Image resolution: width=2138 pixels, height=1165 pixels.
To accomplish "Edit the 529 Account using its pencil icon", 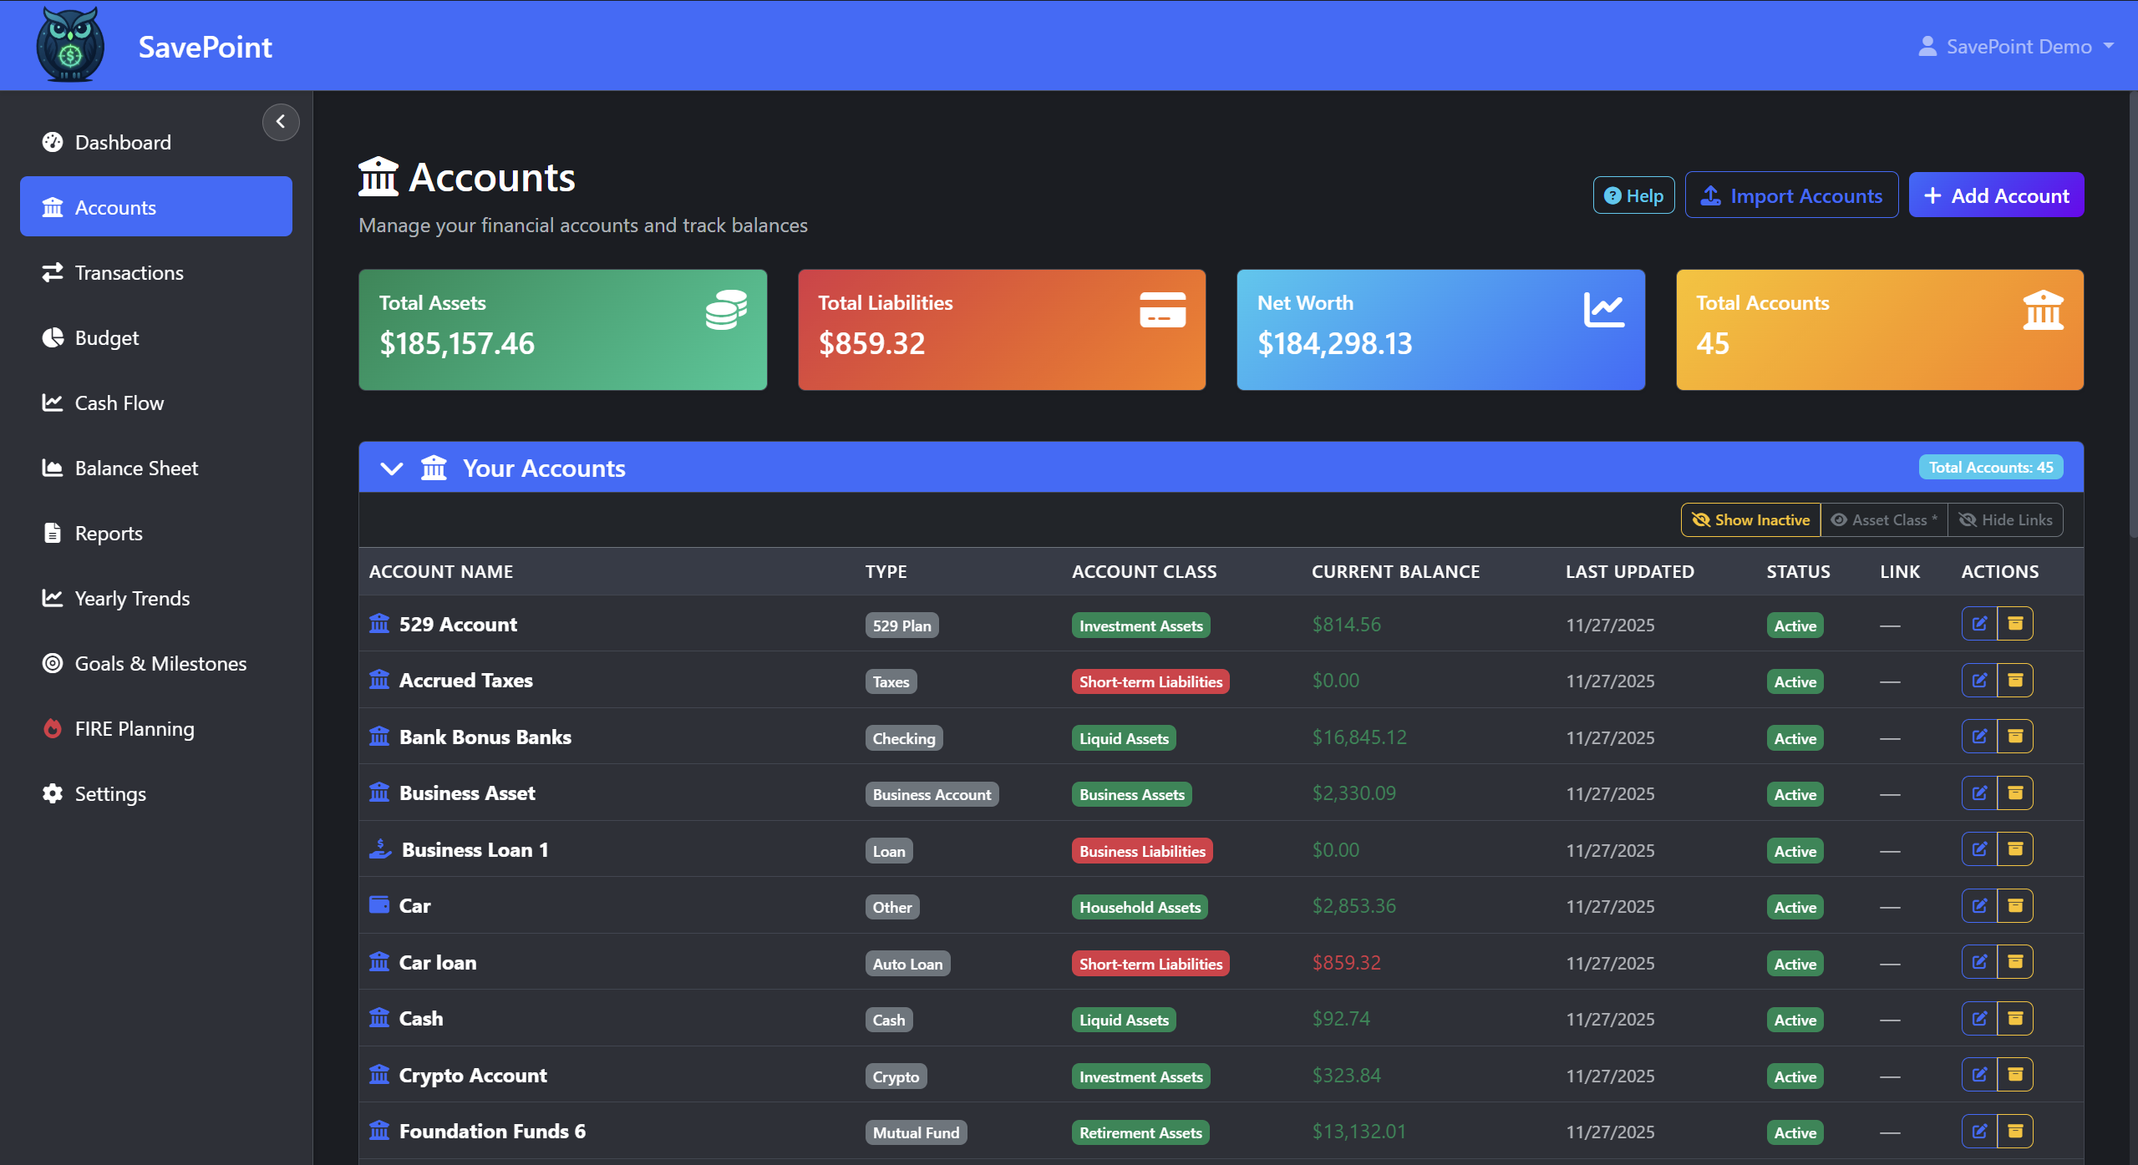I will 1980,623.
